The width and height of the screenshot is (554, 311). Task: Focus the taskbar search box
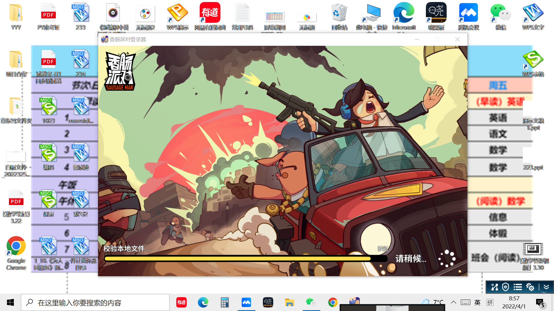tap(95, 302)
